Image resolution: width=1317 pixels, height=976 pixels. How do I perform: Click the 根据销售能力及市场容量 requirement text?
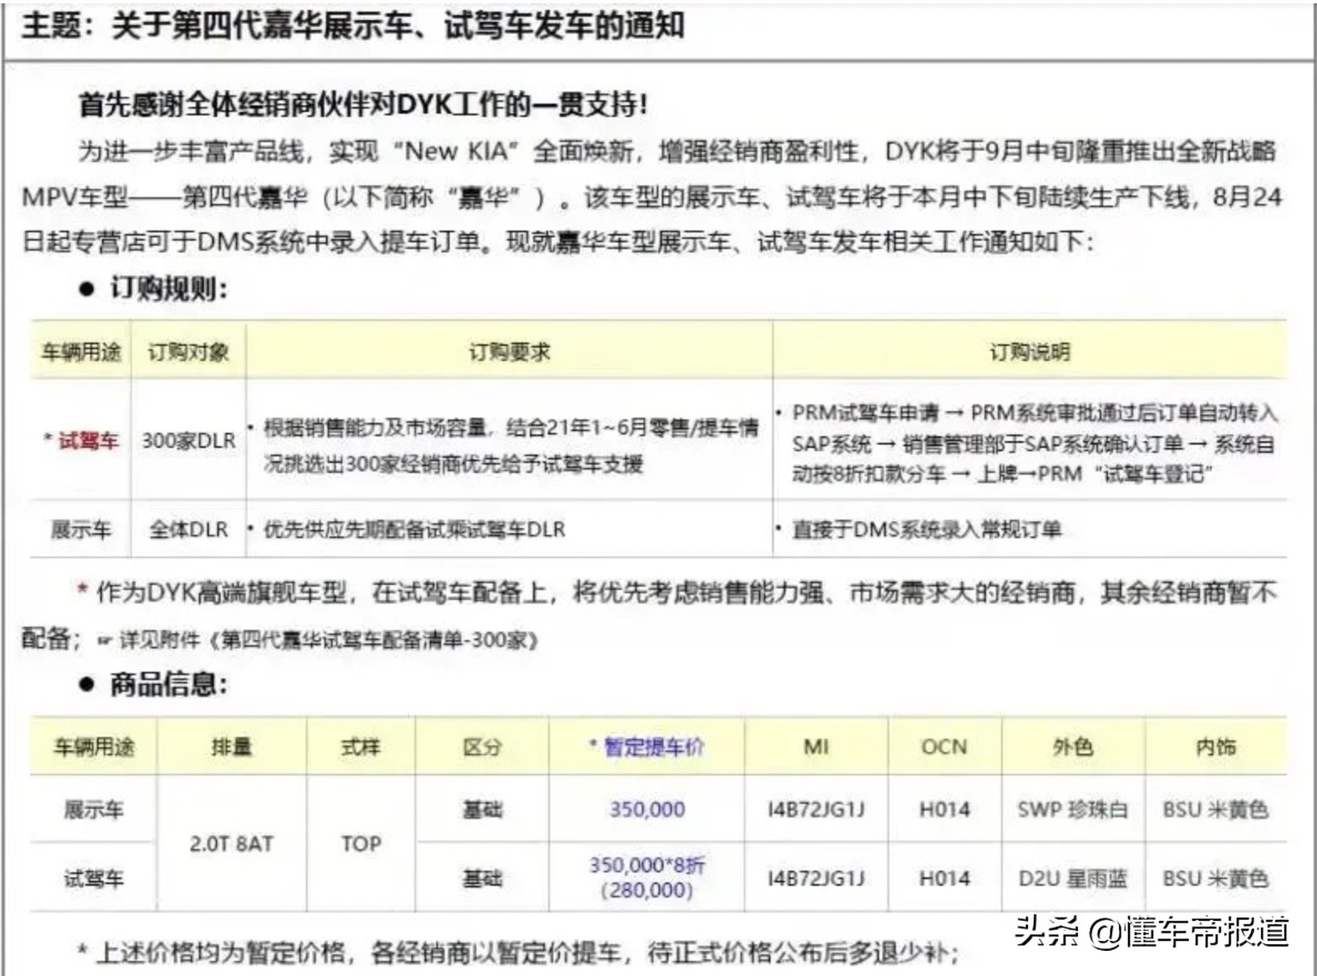click(x=511, y=445)
